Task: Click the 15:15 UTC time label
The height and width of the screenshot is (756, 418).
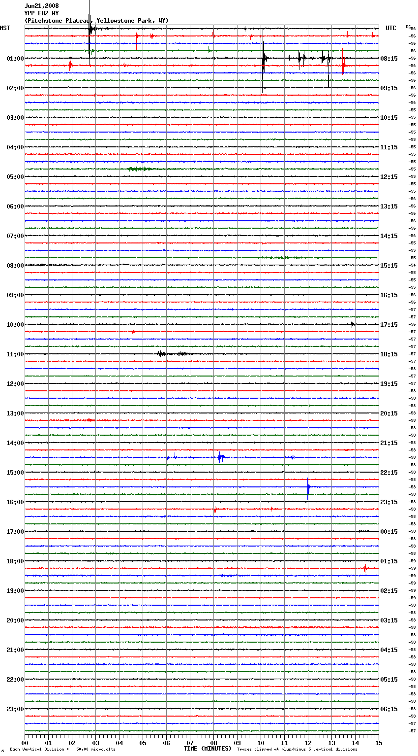Action: (389, 265)
